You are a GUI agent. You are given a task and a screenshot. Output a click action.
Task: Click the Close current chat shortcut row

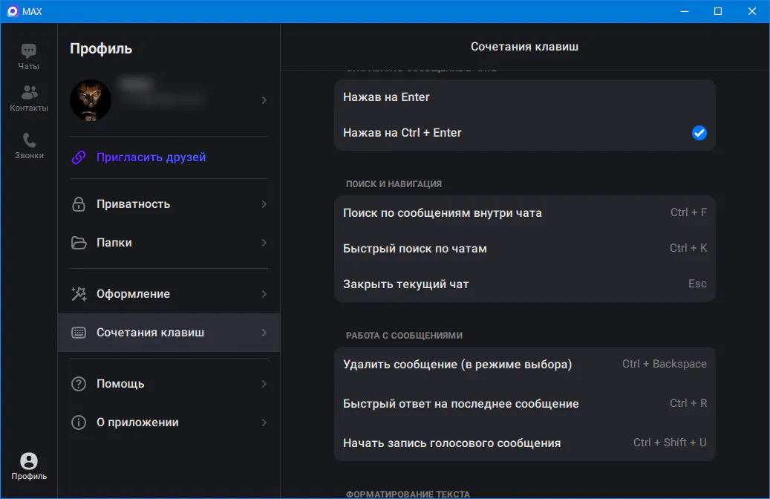(x=524, y=284)
